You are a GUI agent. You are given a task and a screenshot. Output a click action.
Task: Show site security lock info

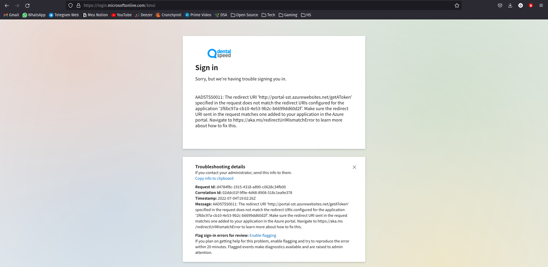click(78, 5)
